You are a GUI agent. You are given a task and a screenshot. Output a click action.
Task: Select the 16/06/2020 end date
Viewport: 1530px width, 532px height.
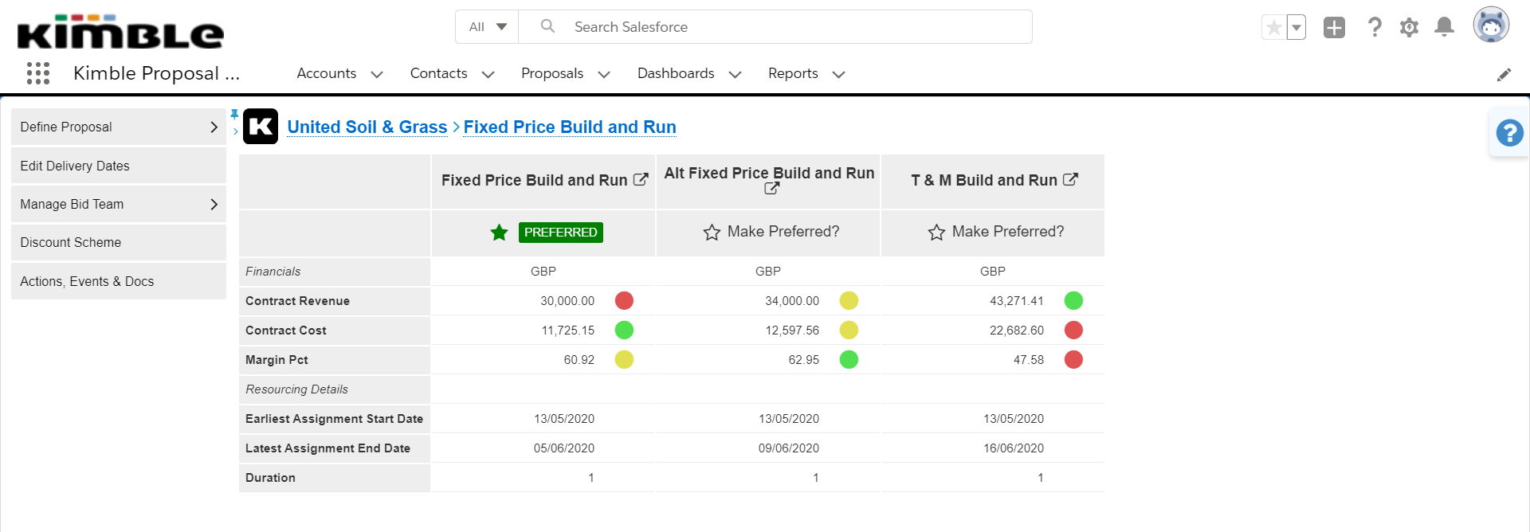(x=1014, y=448)
